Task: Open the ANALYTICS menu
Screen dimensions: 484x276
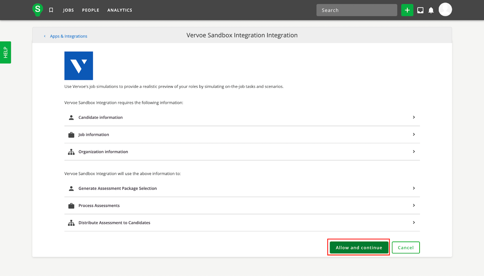Action: click(120, 10)
